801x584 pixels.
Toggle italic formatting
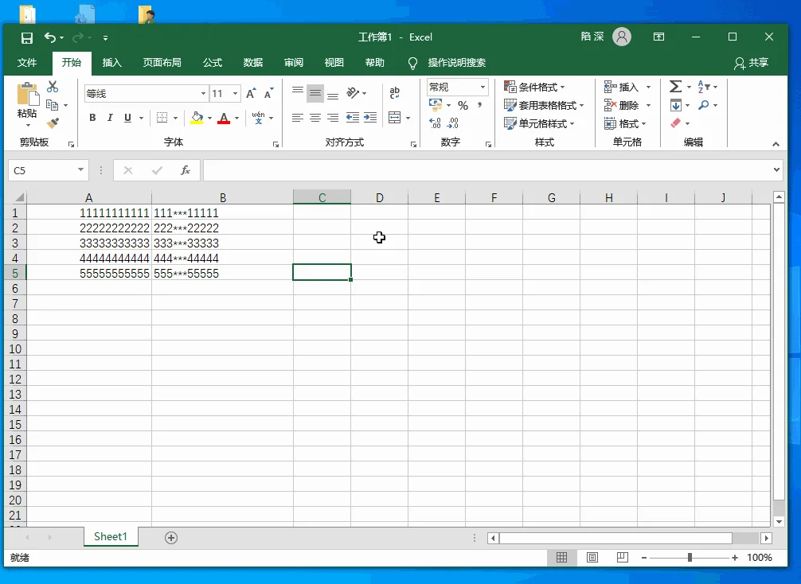pos(110,118)
